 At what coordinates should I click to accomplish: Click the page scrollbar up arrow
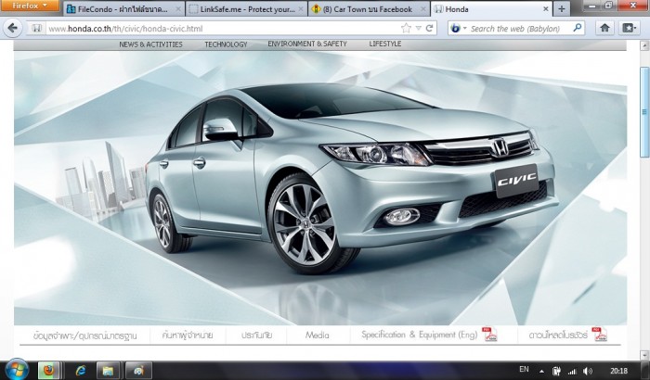coord(644,44)
